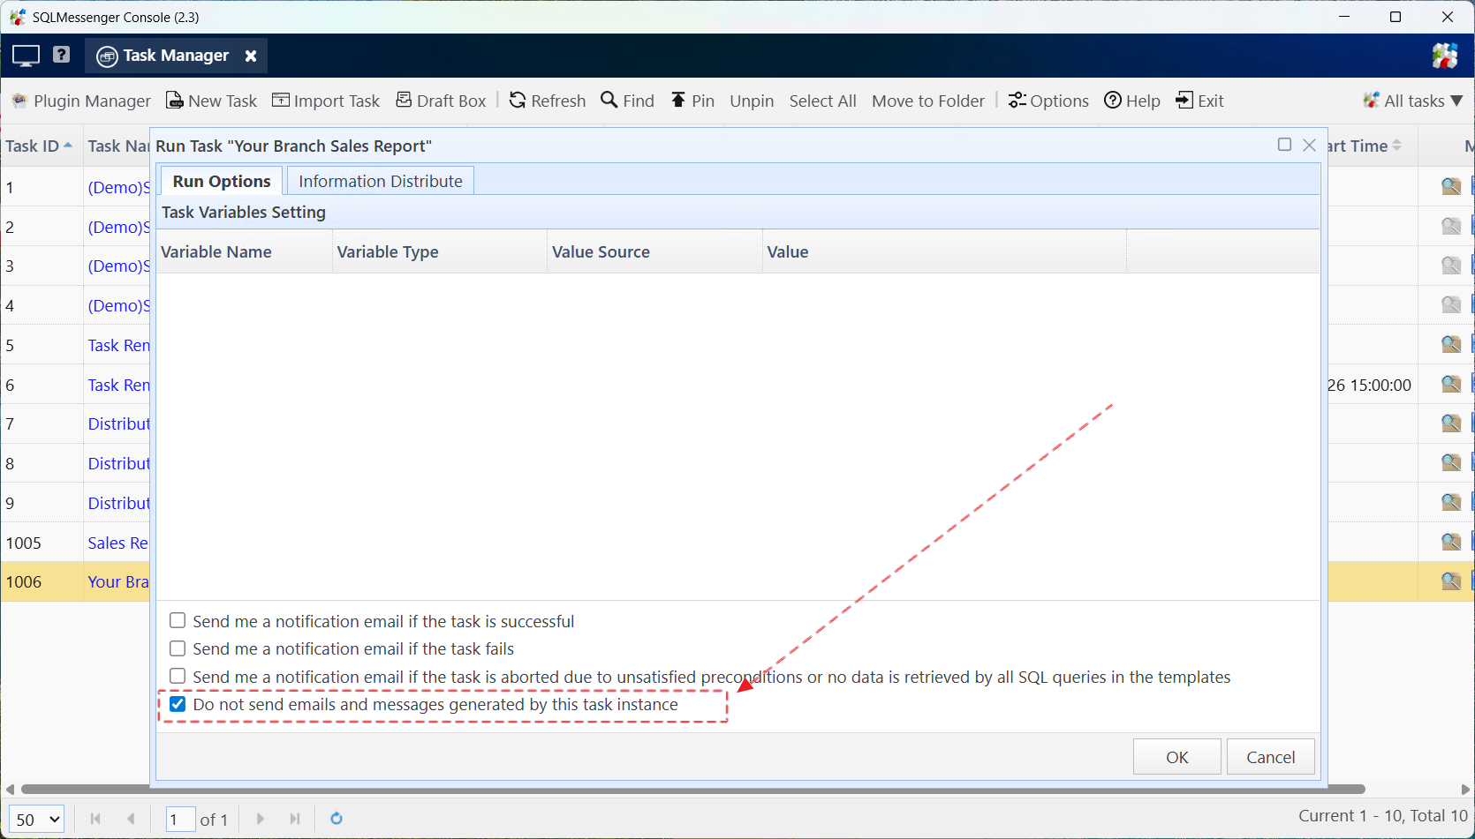The image size is (1475, 839).
Task: Cancel the Run Task dialog
Action: (x=1270, y=756)
